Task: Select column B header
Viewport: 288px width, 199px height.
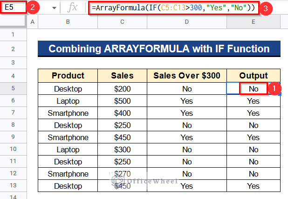Action: (68, 22)
